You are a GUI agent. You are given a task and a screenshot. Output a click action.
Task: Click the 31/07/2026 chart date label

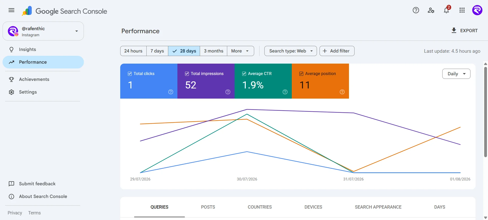(x=354, y=179)
